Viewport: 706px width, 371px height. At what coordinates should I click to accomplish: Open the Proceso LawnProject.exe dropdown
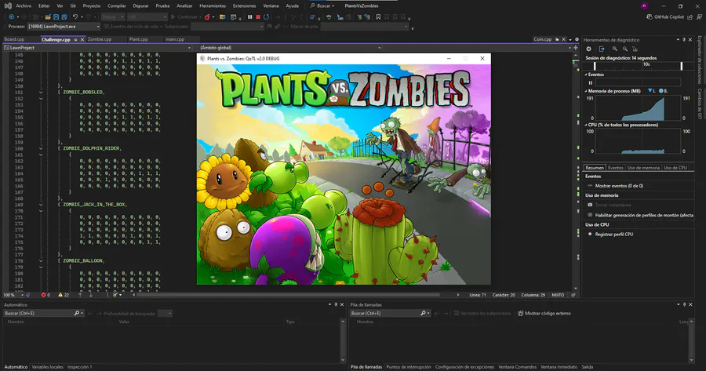click(64, 27)
